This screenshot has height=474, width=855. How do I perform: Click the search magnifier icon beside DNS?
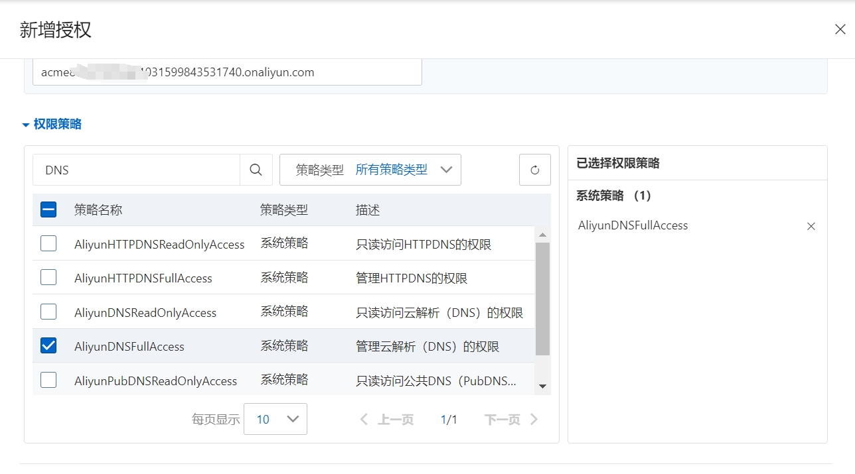tap(256, 170)
